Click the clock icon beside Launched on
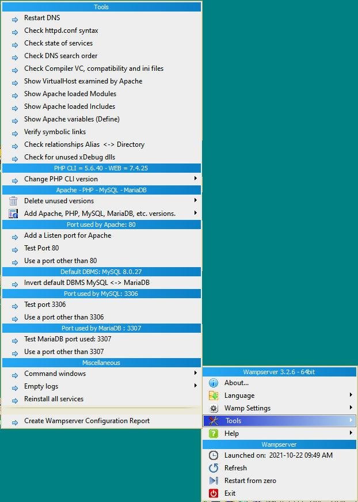The width and height of the screenshot is (358, 502). coord(214,455)
